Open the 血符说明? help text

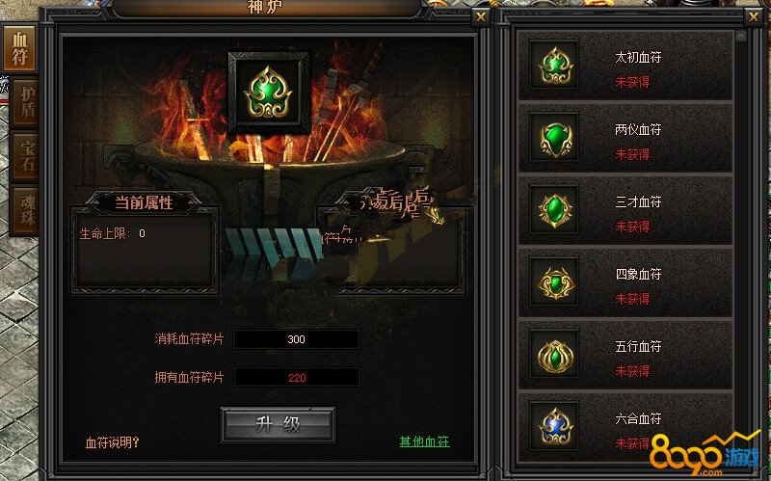point(113,442)
